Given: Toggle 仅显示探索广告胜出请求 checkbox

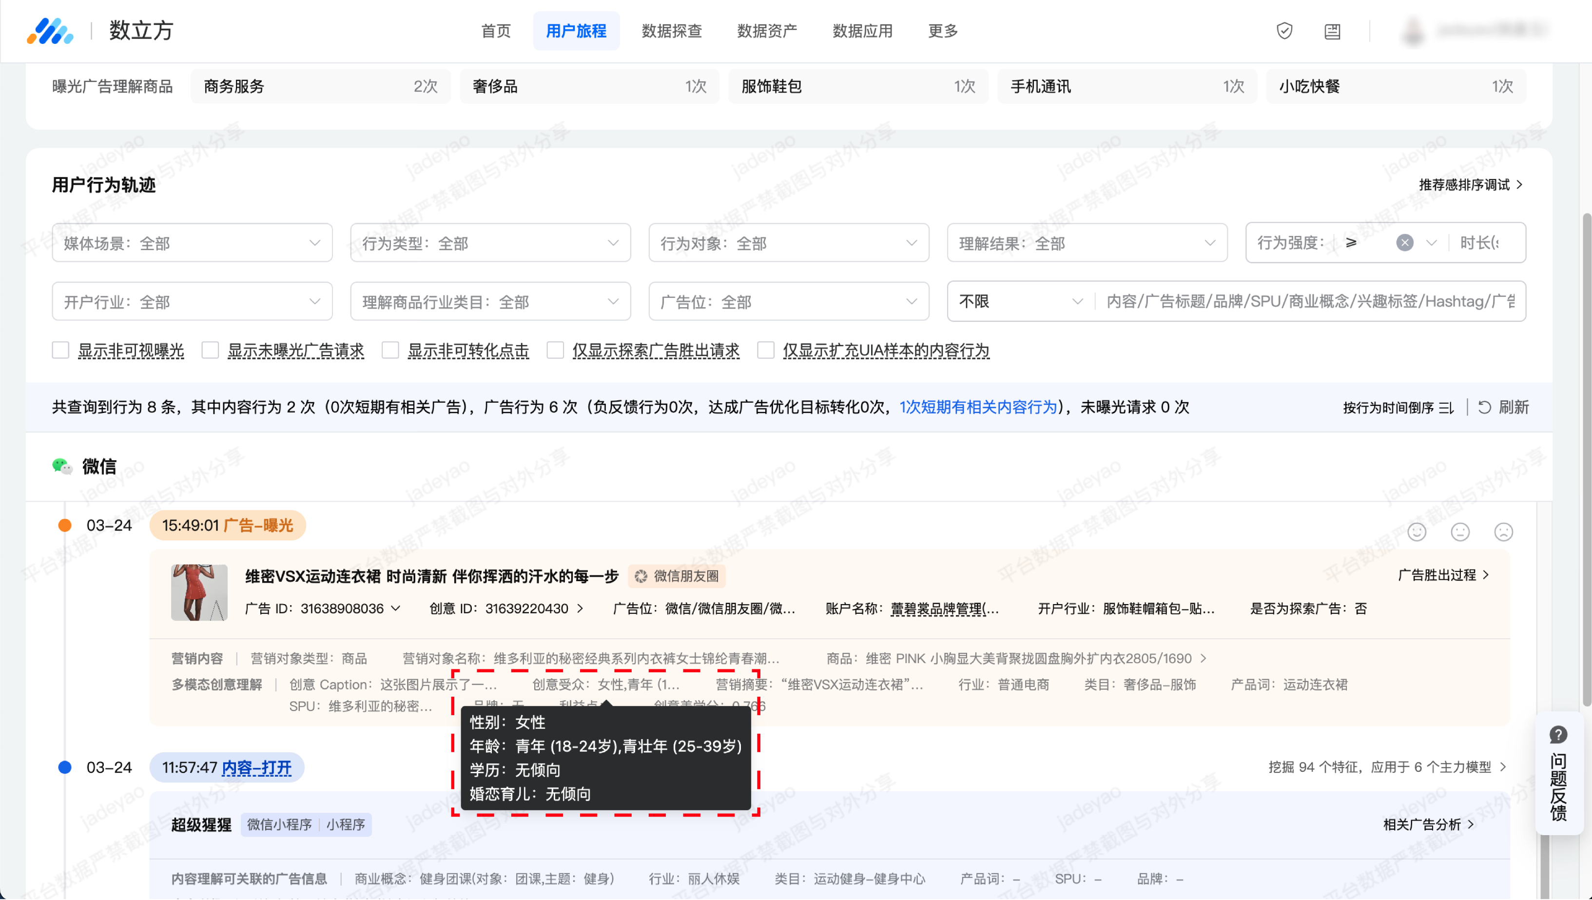Looking at the screenshot, I should coord(555,351).
